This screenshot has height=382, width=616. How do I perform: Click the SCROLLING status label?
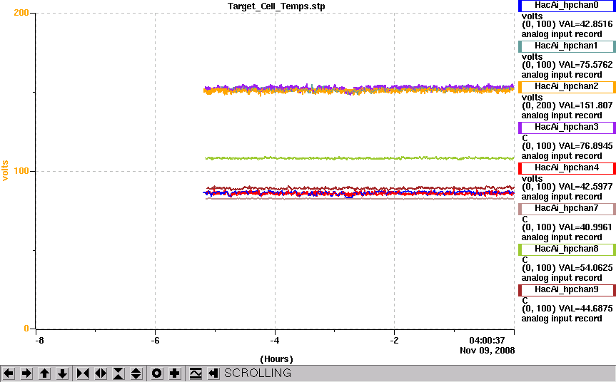[x=258, y=373]
